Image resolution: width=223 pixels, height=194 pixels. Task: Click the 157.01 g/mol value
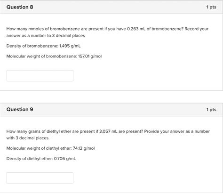point(90,56)
